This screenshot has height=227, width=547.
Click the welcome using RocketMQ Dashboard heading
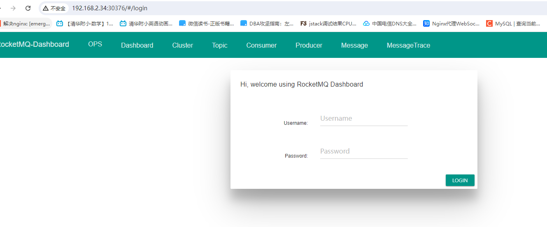[x=302, y=85]
